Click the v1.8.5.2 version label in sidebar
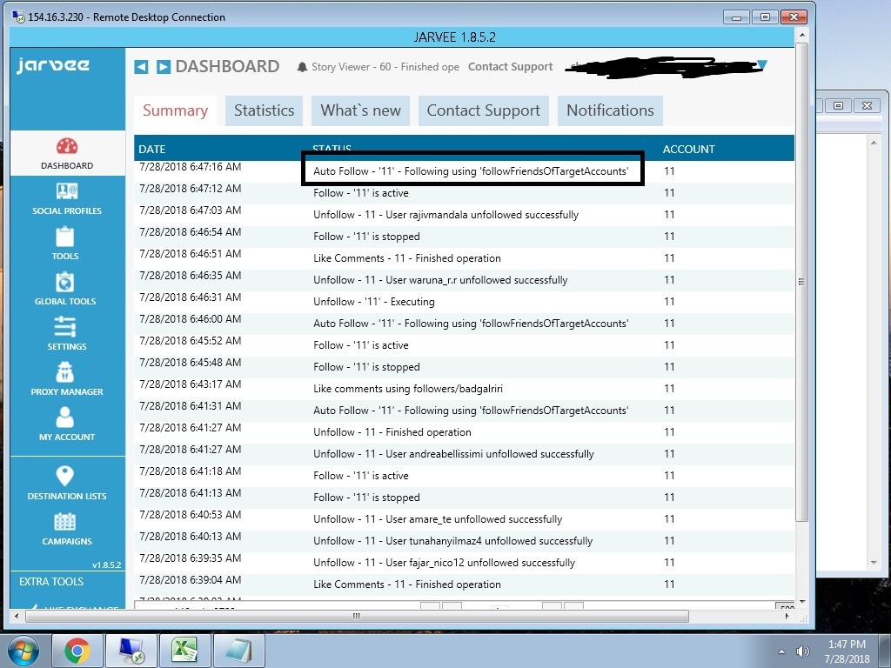891x668 pixels. point(106,565)
